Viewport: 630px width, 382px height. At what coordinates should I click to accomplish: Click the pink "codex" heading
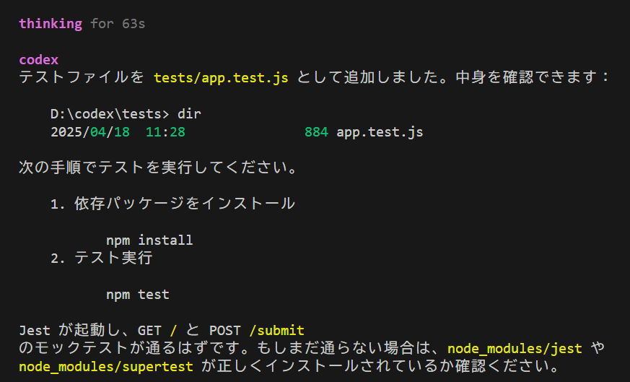(38, 60)
